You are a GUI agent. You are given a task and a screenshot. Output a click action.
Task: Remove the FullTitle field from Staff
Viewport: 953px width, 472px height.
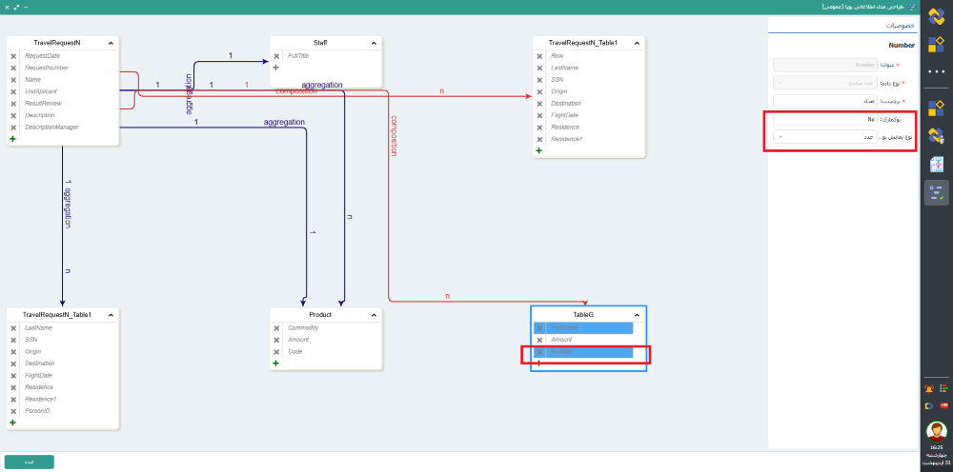pyautogui.click(x=276, y=56)
